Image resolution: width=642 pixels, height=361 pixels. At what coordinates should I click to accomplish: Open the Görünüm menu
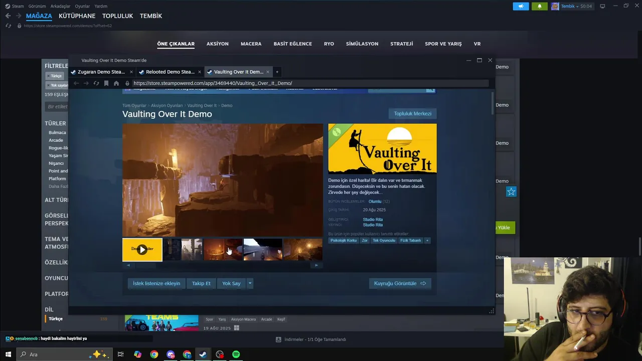point(37,6)
